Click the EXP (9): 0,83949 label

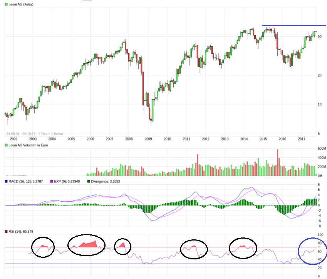(67, 182)
